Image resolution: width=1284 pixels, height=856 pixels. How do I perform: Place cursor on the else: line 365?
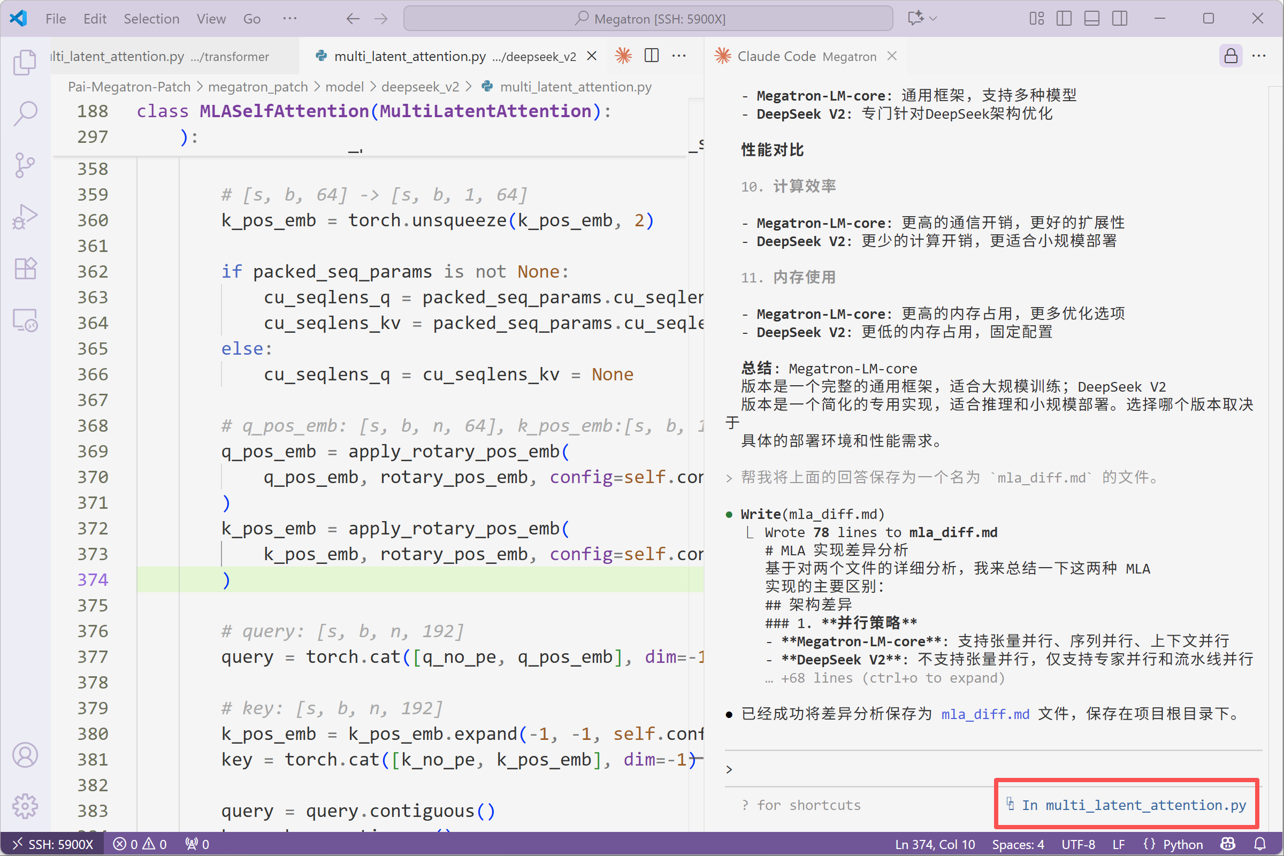pyautogui.click(x=247, y=348)
